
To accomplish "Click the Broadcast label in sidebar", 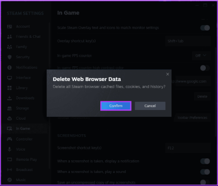I will [24, 170].
